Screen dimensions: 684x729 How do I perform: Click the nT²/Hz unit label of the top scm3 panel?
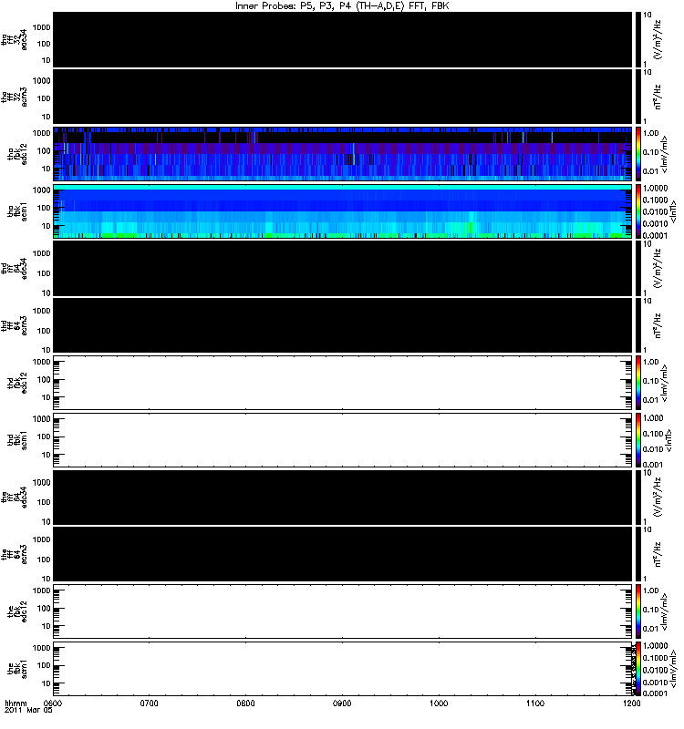[x=658, y=97]
